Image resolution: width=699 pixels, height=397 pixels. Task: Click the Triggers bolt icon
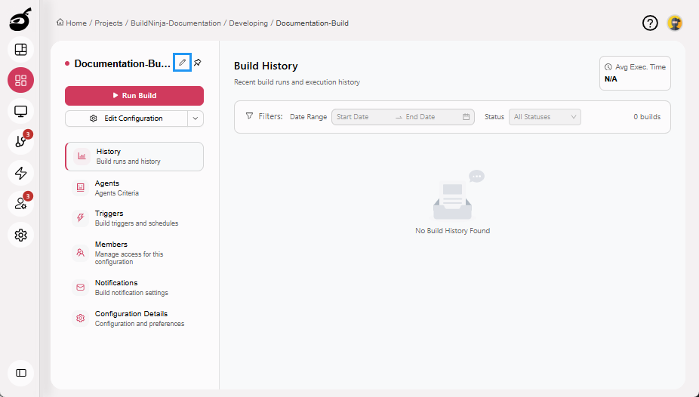click(x=80, y=218)
